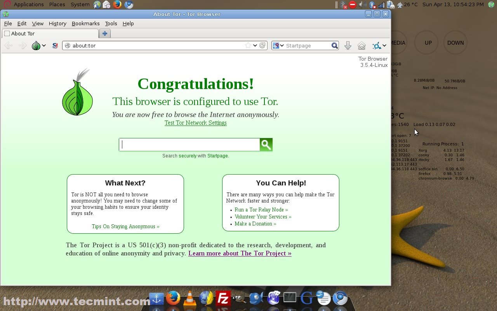Open the System panel menu
The image size is (497, 311).
[x=80, y=5]
